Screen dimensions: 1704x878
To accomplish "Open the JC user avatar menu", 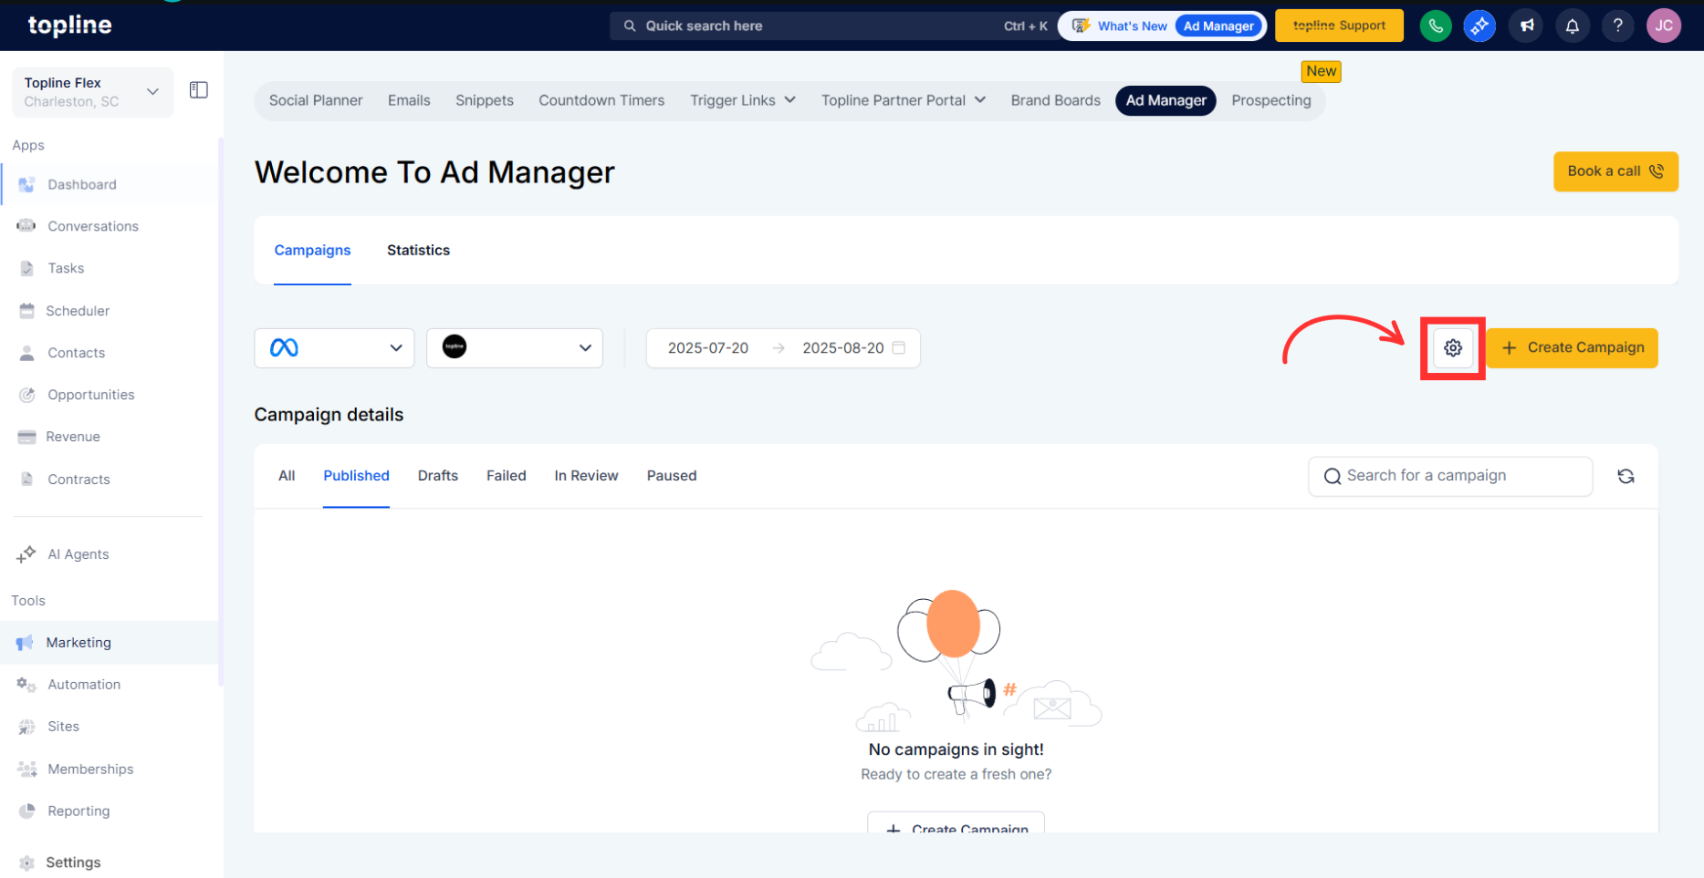I will (1664, 26).
